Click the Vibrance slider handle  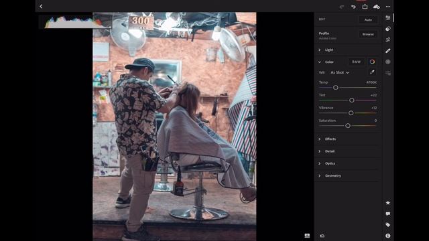[x=351, y=113]
